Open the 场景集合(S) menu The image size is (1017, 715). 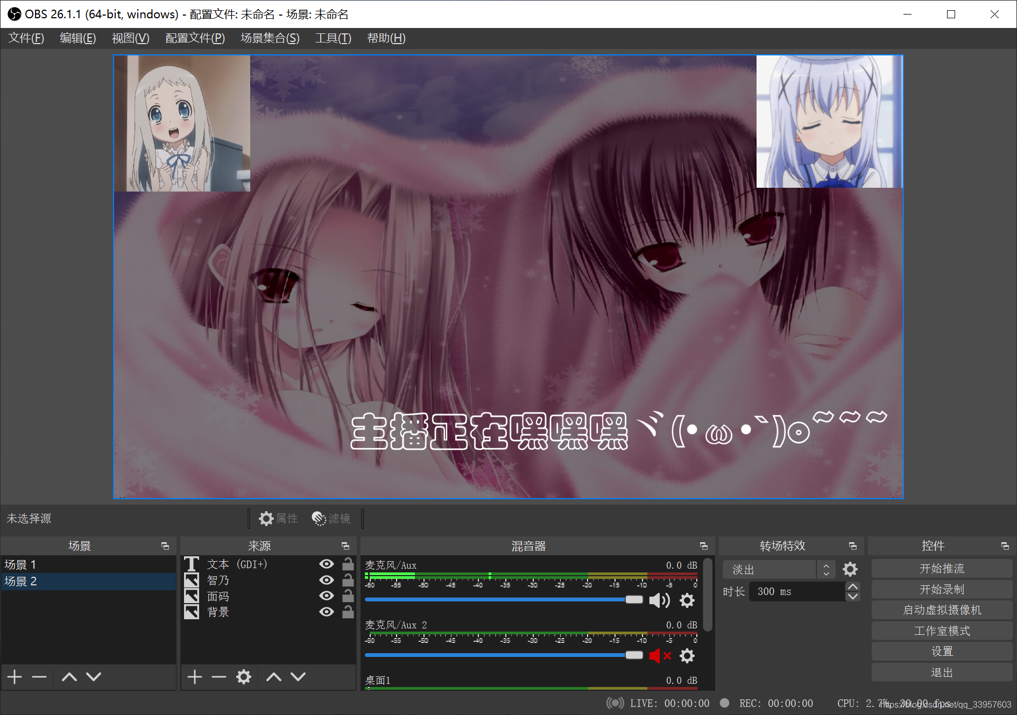(x=270, y=38)
